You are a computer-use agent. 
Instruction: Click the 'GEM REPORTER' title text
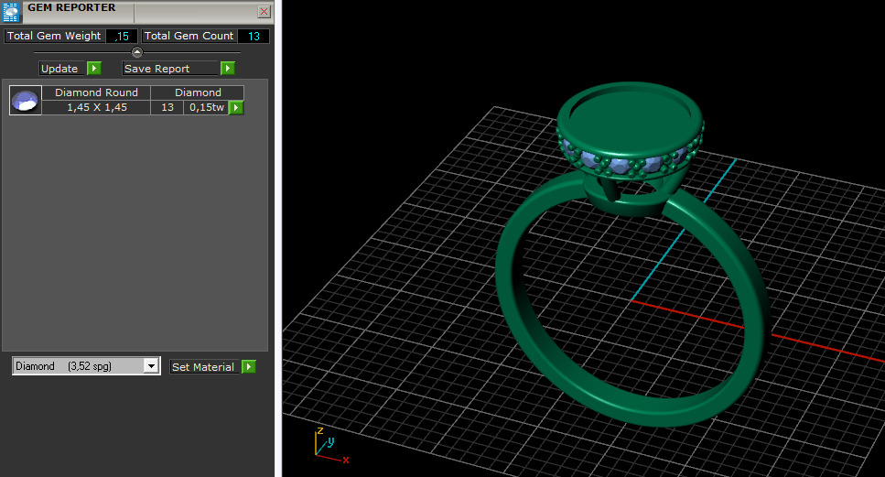[x=71, y=7]
